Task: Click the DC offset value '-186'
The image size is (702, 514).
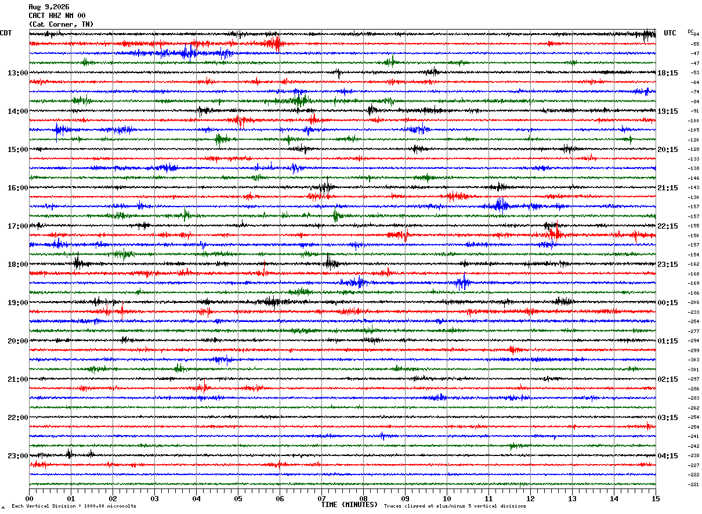Action: (x=694, y=293)
